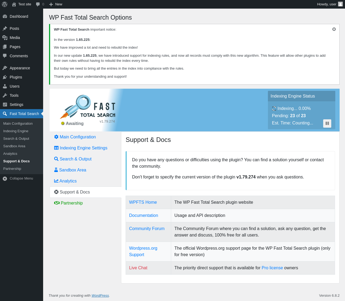The height and width of the screenshot is (301, 345).
Task: Open the New content menu
Action: (x=56, y=4)
